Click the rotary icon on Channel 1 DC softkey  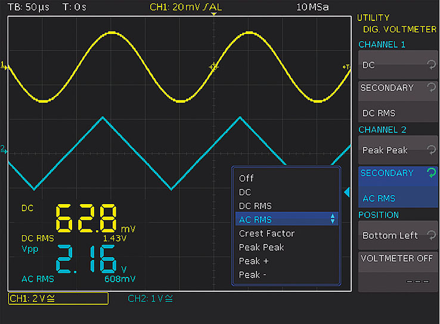tap(431, 65)
